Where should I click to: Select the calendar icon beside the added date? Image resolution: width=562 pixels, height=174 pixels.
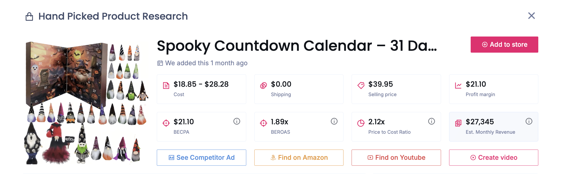tap(160, 63)
